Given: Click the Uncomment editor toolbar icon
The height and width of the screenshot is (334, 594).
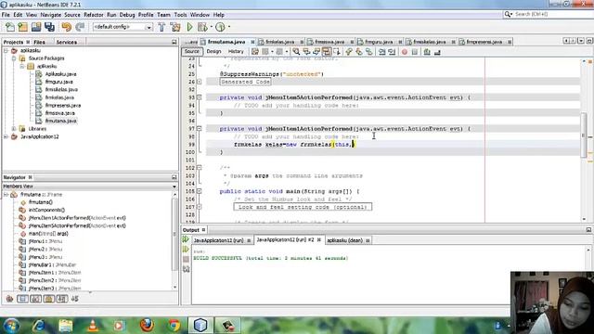Looking at the screenshot, I should 437,52.
